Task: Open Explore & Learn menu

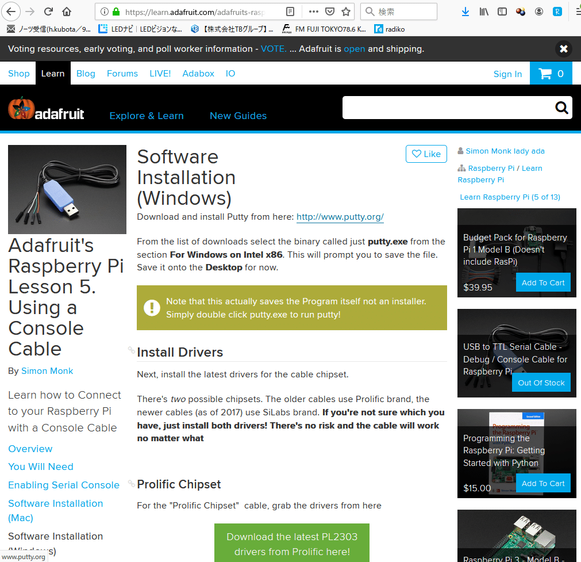Action: click(147, 116)
